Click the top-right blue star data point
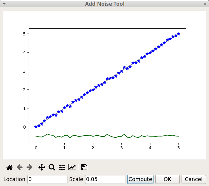Image resolution: width=209 pixels, height=186 pixels. click(179, 34)
